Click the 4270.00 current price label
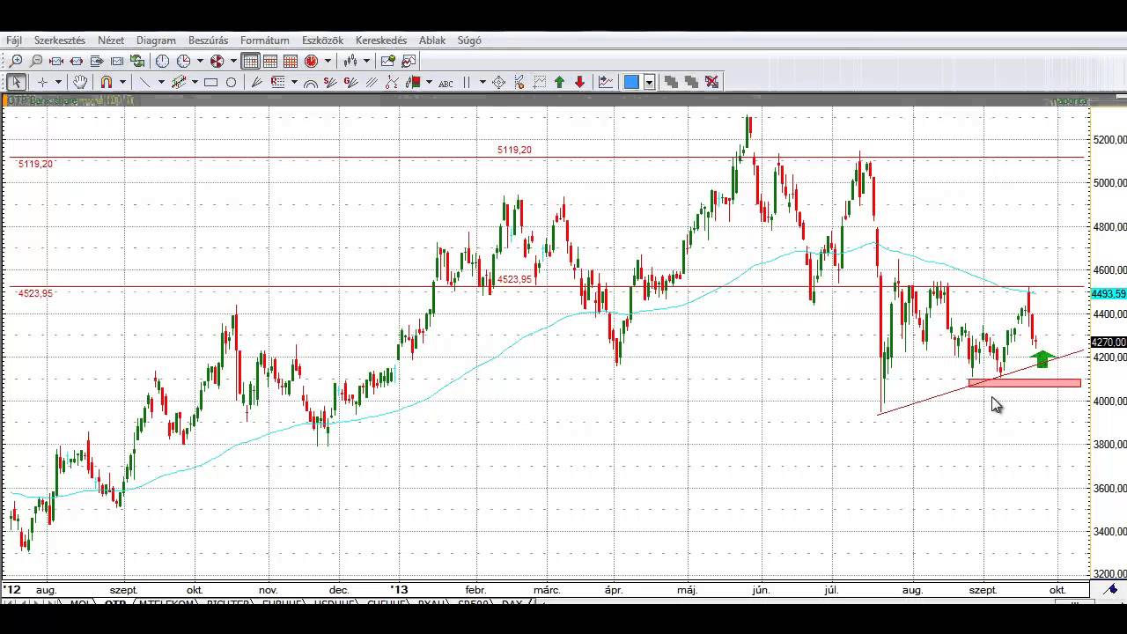 (1108, 342)
